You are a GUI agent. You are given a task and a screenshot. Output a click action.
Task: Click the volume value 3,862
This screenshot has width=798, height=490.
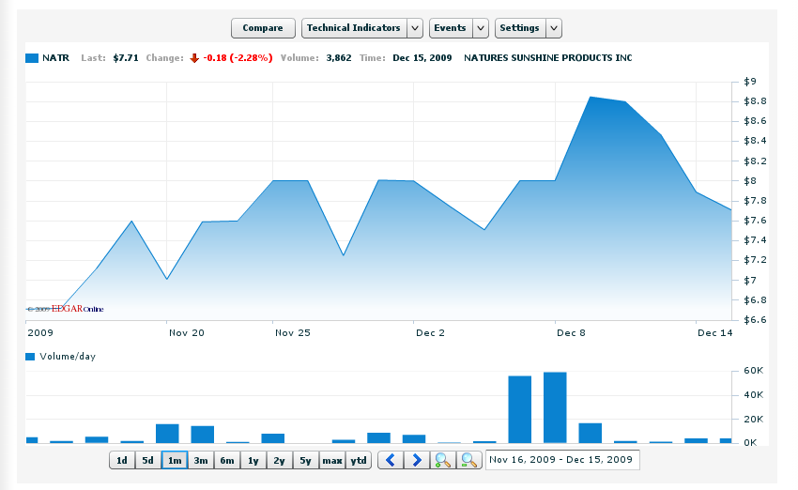[339, 58]
